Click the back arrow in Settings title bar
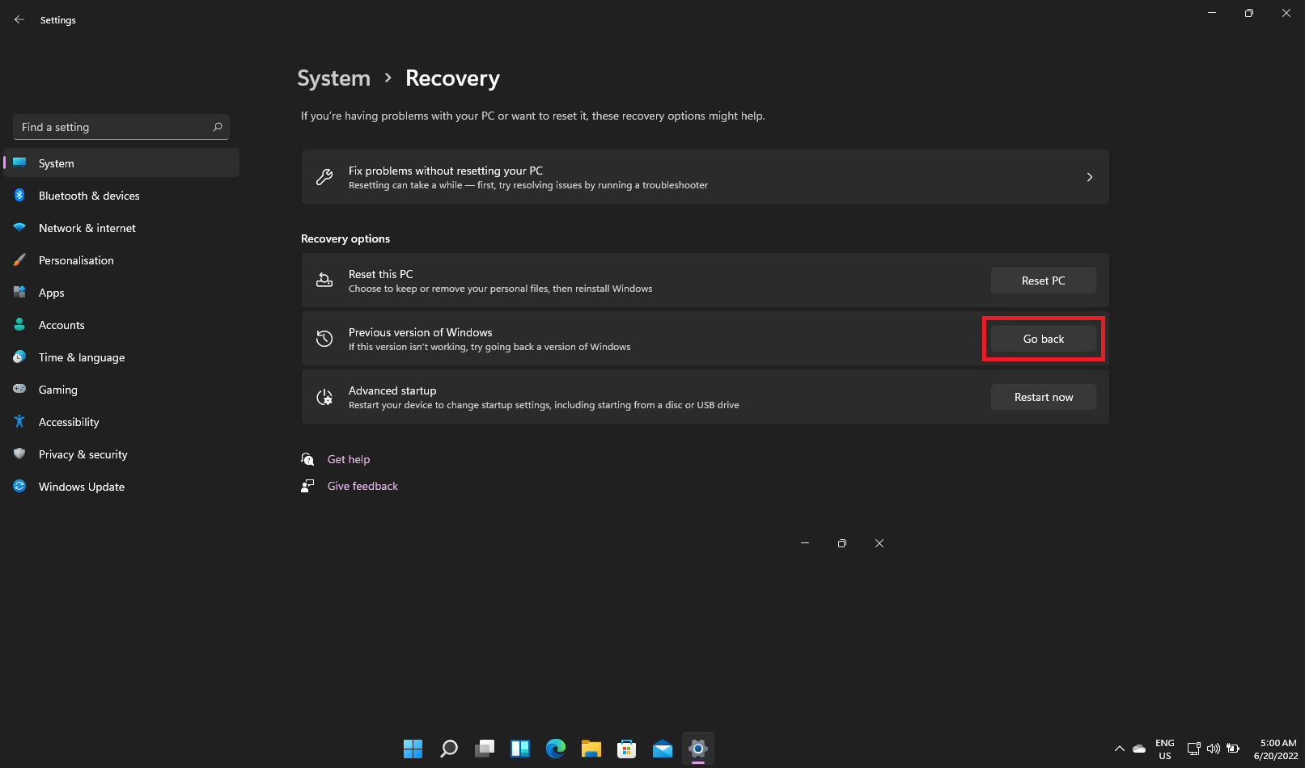The image size is (1305, 768). 19,19
